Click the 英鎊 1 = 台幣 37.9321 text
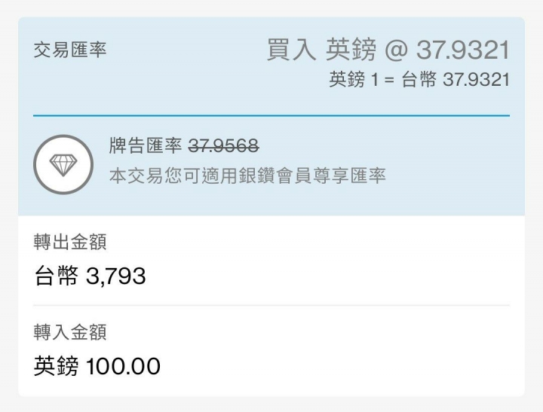 (419, 79)
